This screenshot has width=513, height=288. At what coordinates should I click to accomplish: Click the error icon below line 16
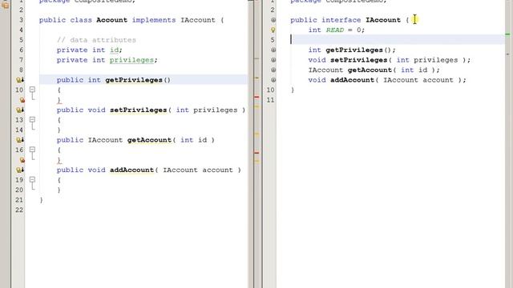[x=22, y=160]
